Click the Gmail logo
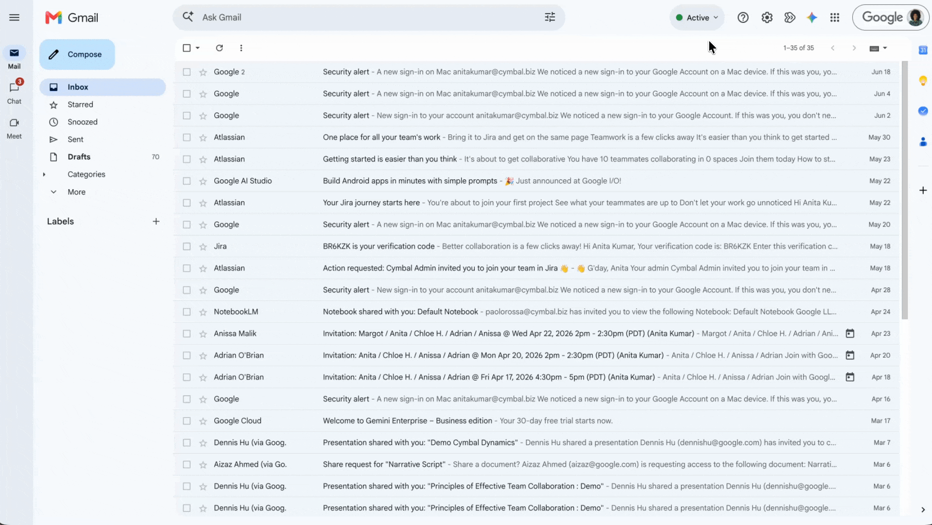The image size is (932, 525). 72,17
